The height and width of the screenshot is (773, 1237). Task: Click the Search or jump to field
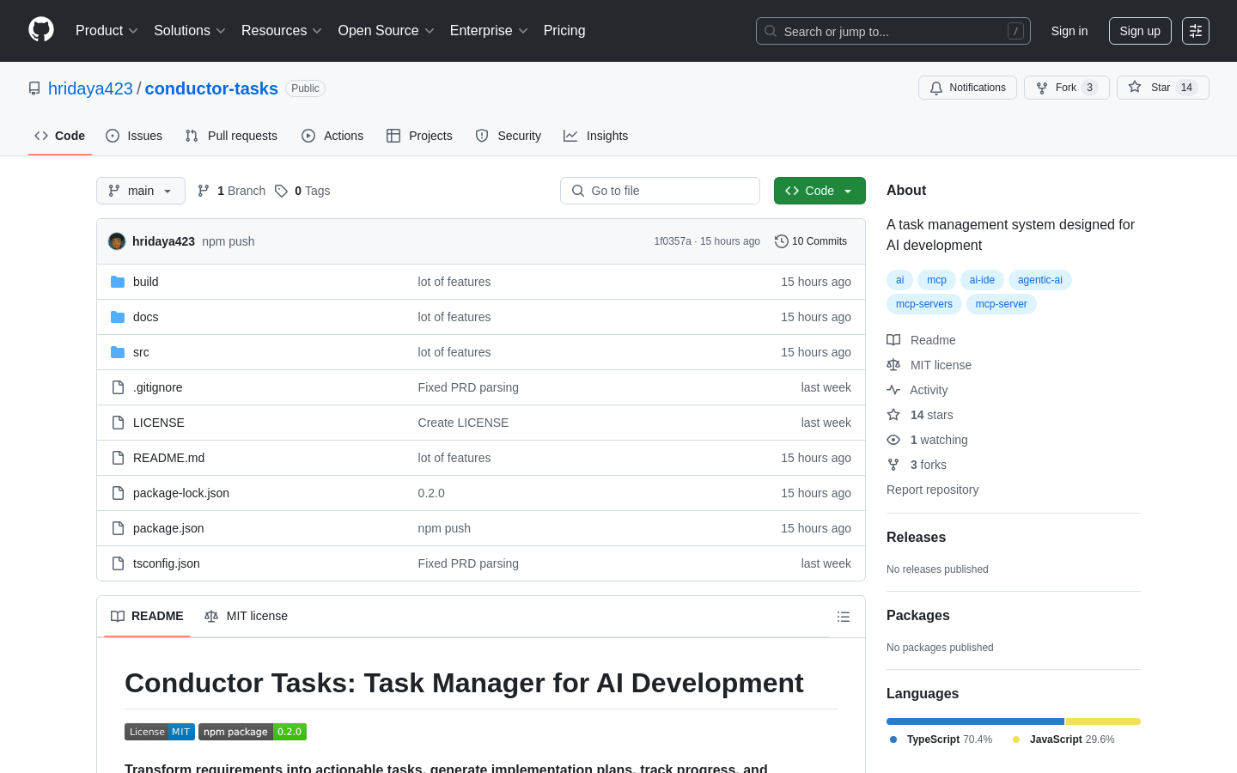(x=893, y=31)
